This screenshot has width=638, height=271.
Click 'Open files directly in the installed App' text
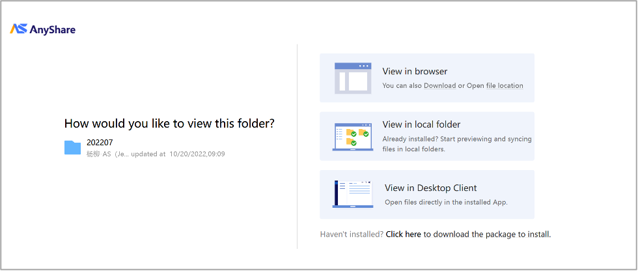446,203
